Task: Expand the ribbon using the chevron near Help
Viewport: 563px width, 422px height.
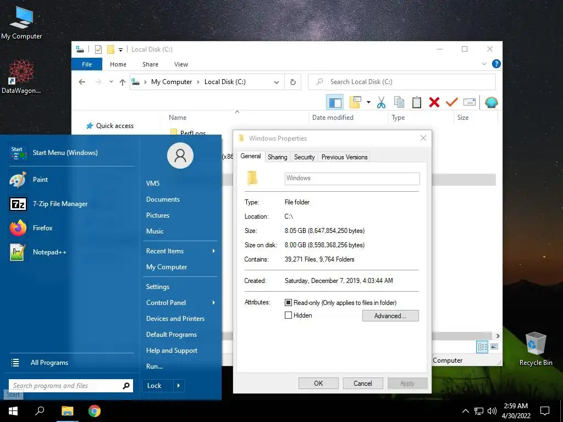Action: tap(484, 64)
